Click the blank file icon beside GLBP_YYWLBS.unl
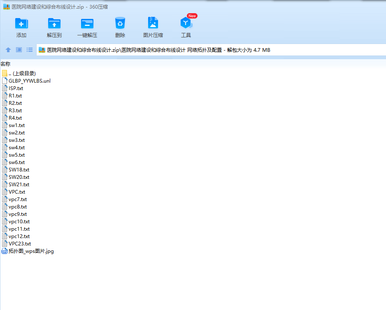 [x=5, y=81]
